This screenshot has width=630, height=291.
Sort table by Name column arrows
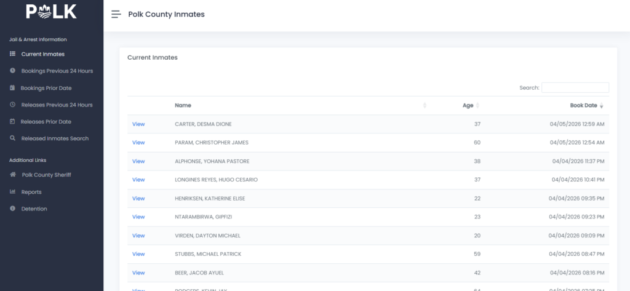[x=425, y=106]
